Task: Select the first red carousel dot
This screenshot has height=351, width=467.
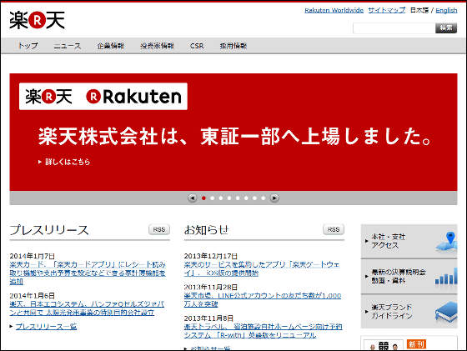Action: coord(203,198)
